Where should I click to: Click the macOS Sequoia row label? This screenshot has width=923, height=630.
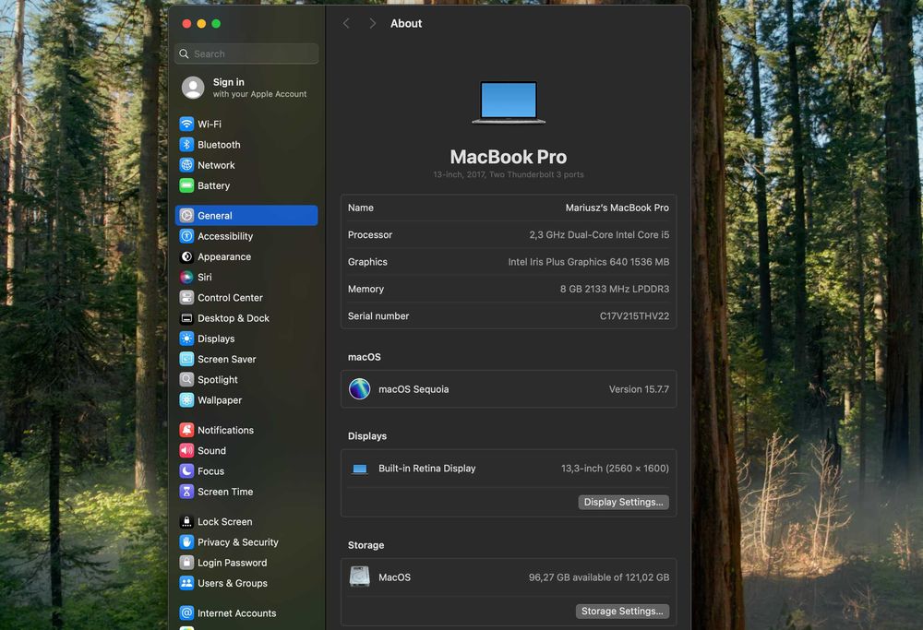414,389
